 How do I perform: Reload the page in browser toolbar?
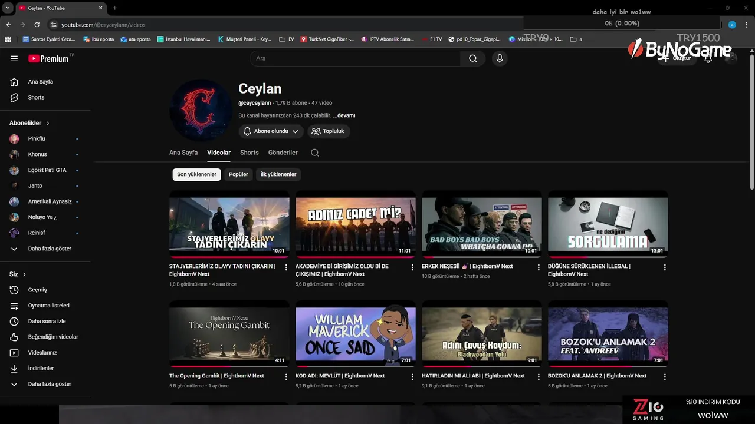(x=37, y=25)
